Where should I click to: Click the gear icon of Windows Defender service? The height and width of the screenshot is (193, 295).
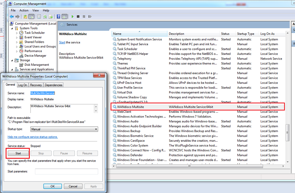coord(114,155)
